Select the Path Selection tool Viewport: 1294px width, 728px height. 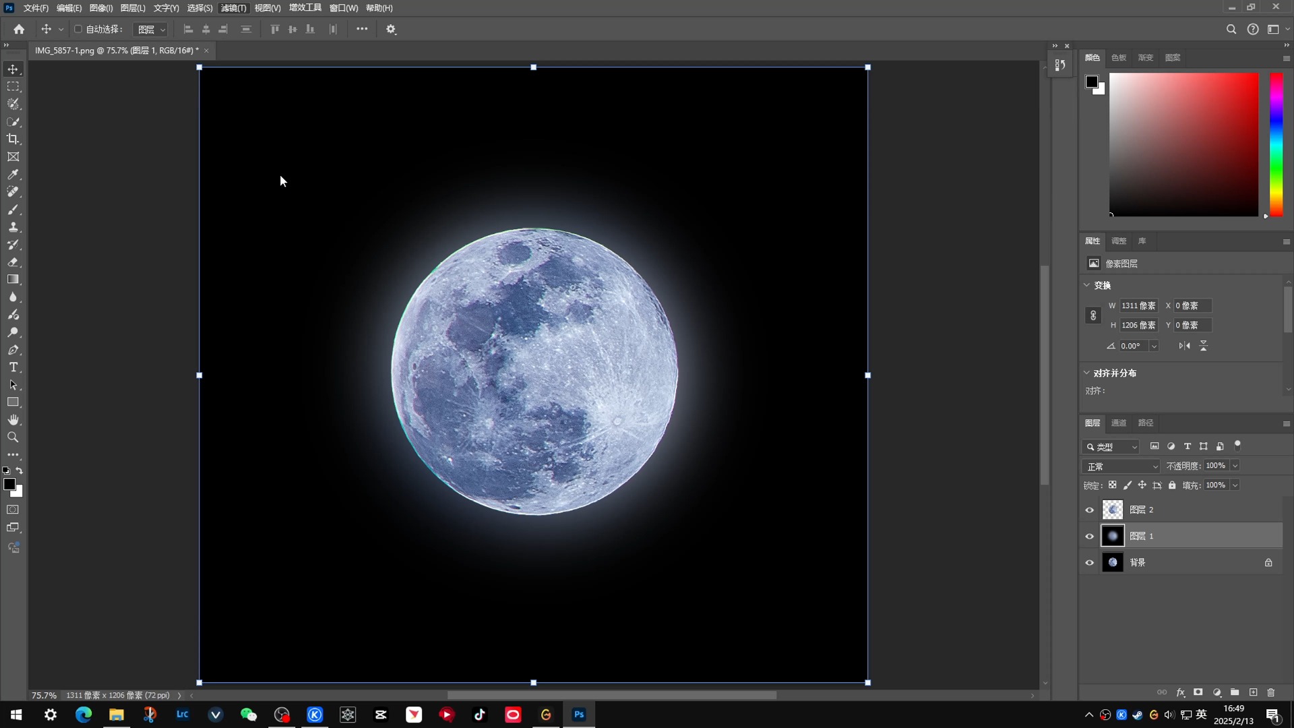[13, 385]
